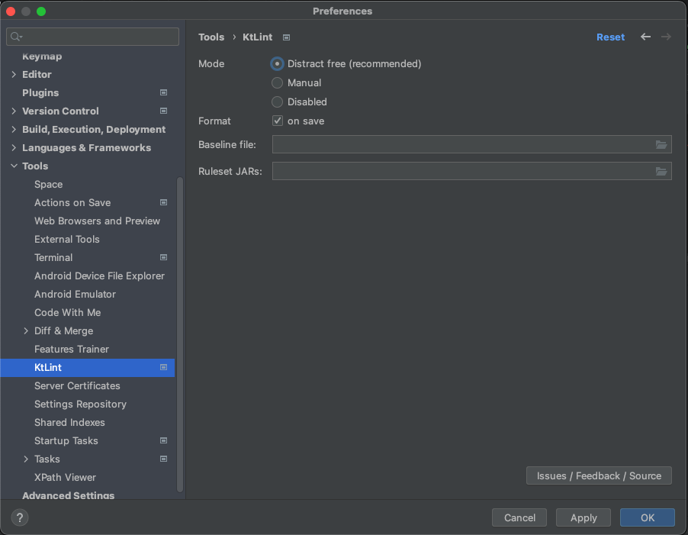Expand the Editor settings section
The height and width of the screenshot is (535, 688).
click(x=13, y=74)
